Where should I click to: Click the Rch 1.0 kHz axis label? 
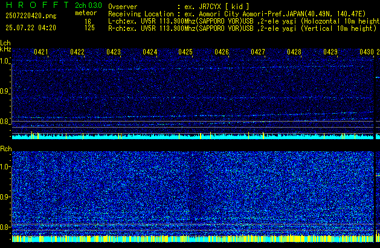(5, 167)
